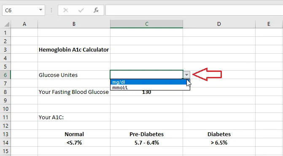Click Your Fasting Blood Glucose label

[74, 92]
